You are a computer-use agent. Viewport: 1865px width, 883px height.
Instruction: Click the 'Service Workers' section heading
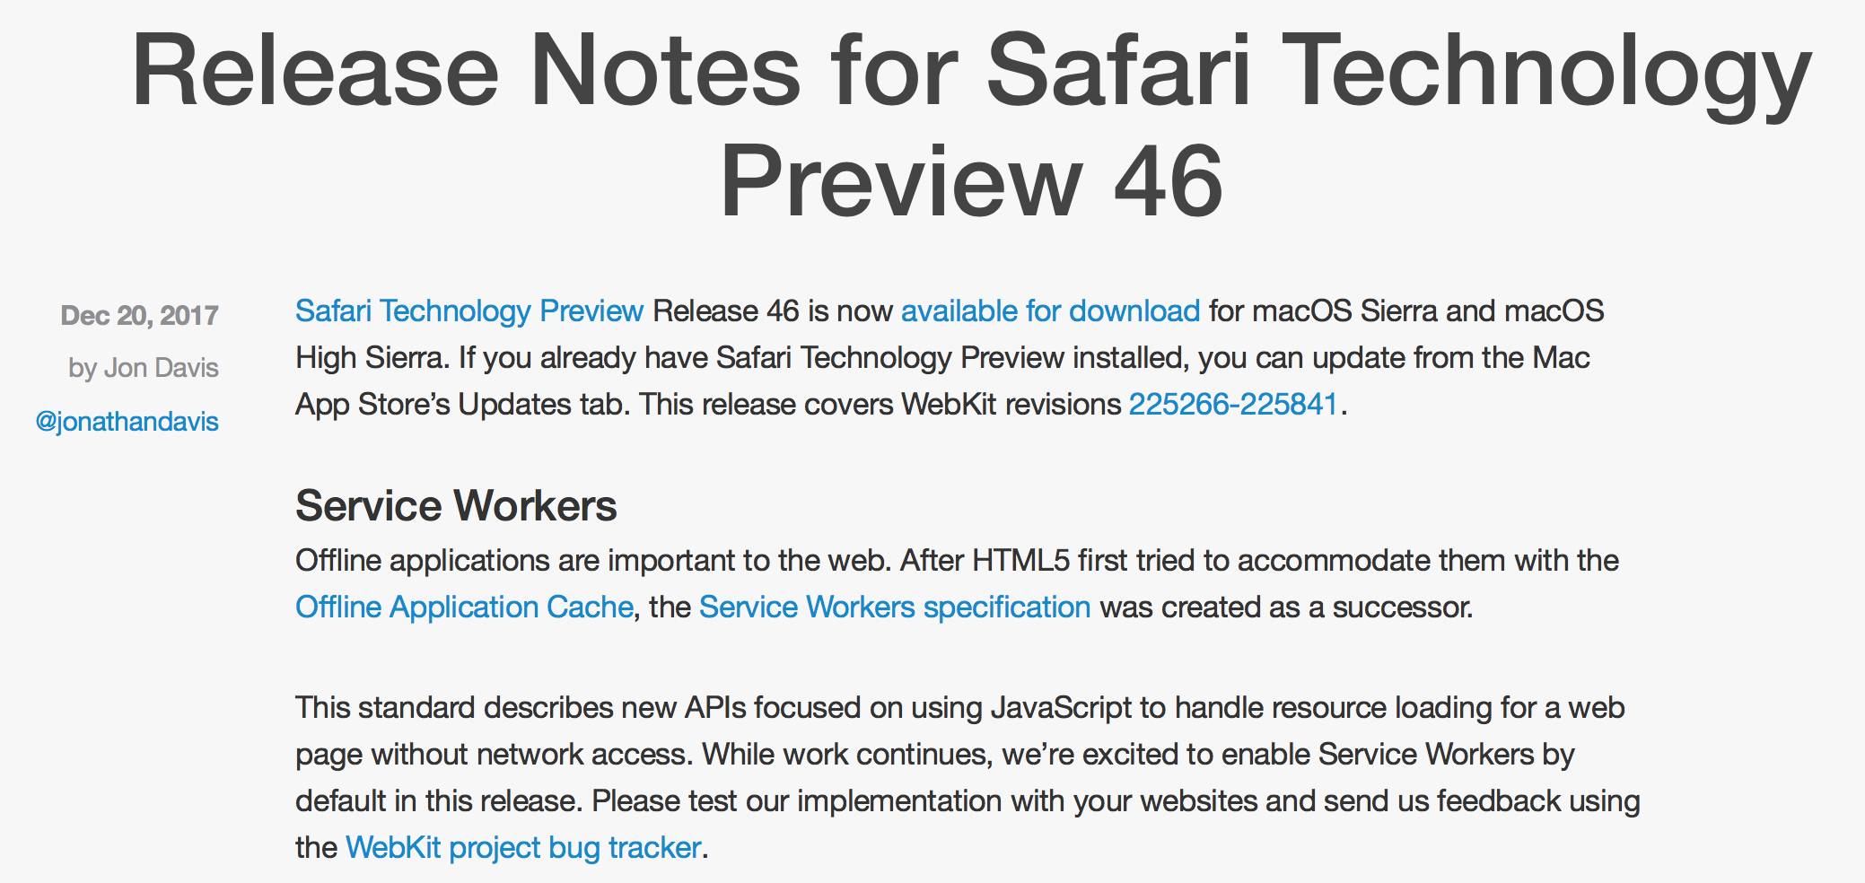[x=456, y=505]
